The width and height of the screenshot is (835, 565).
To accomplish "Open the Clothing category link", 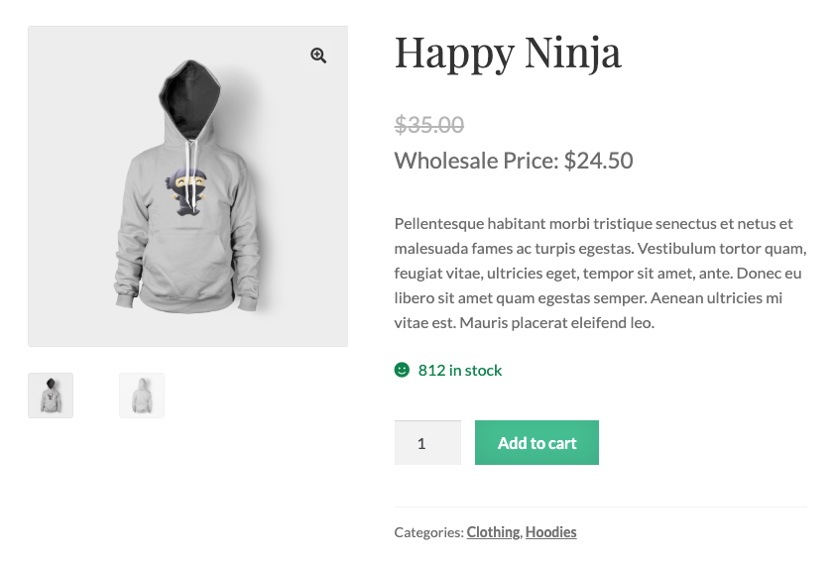I will coord(493,532).
